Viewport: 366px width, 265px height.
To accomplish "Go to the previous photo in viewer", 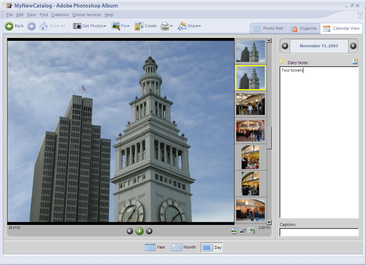I will click(130, 231).
